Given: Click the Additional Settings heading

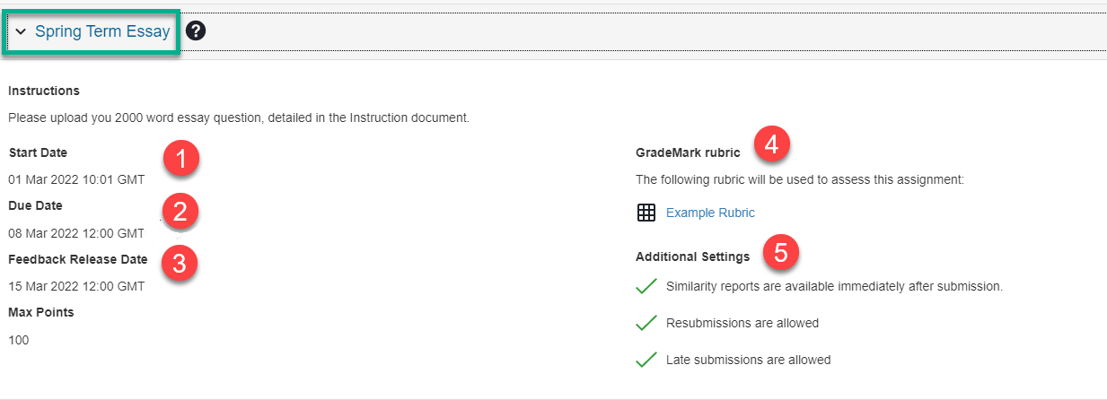Looking at the screenshot, I should pos(692,257).
